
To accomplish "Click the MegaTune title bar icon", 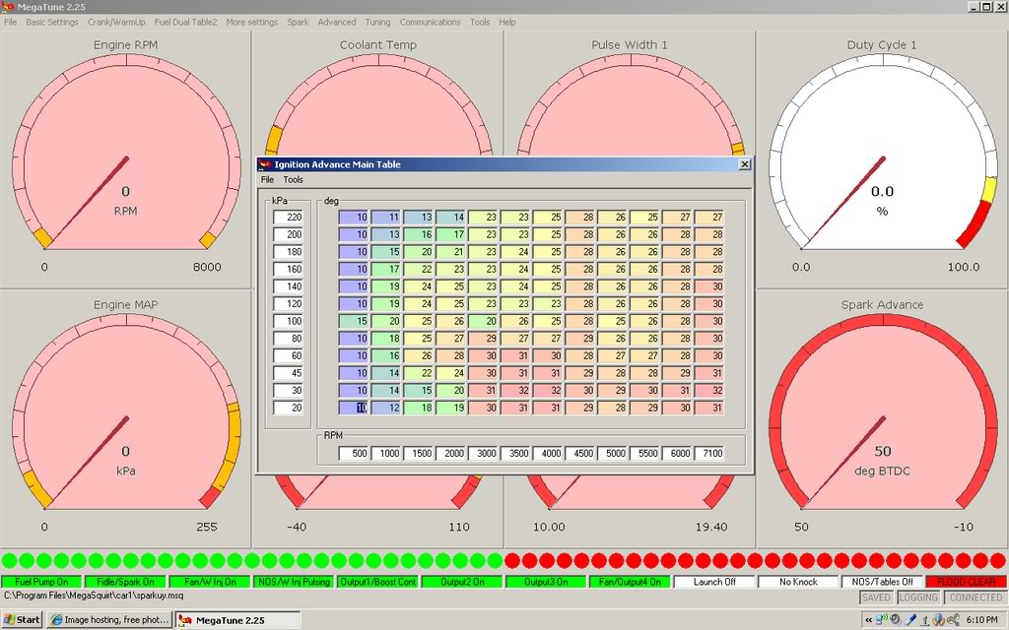I will click(8, 7).
